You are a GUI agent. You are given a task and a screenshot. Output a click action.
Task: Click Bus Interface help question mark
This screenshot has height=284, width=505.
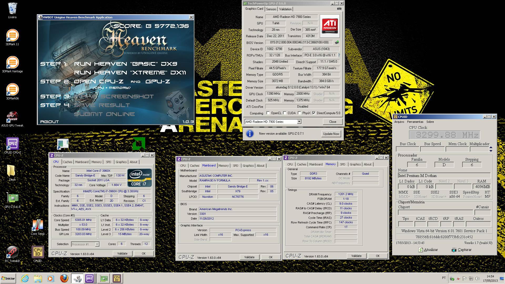click(339, 55)
